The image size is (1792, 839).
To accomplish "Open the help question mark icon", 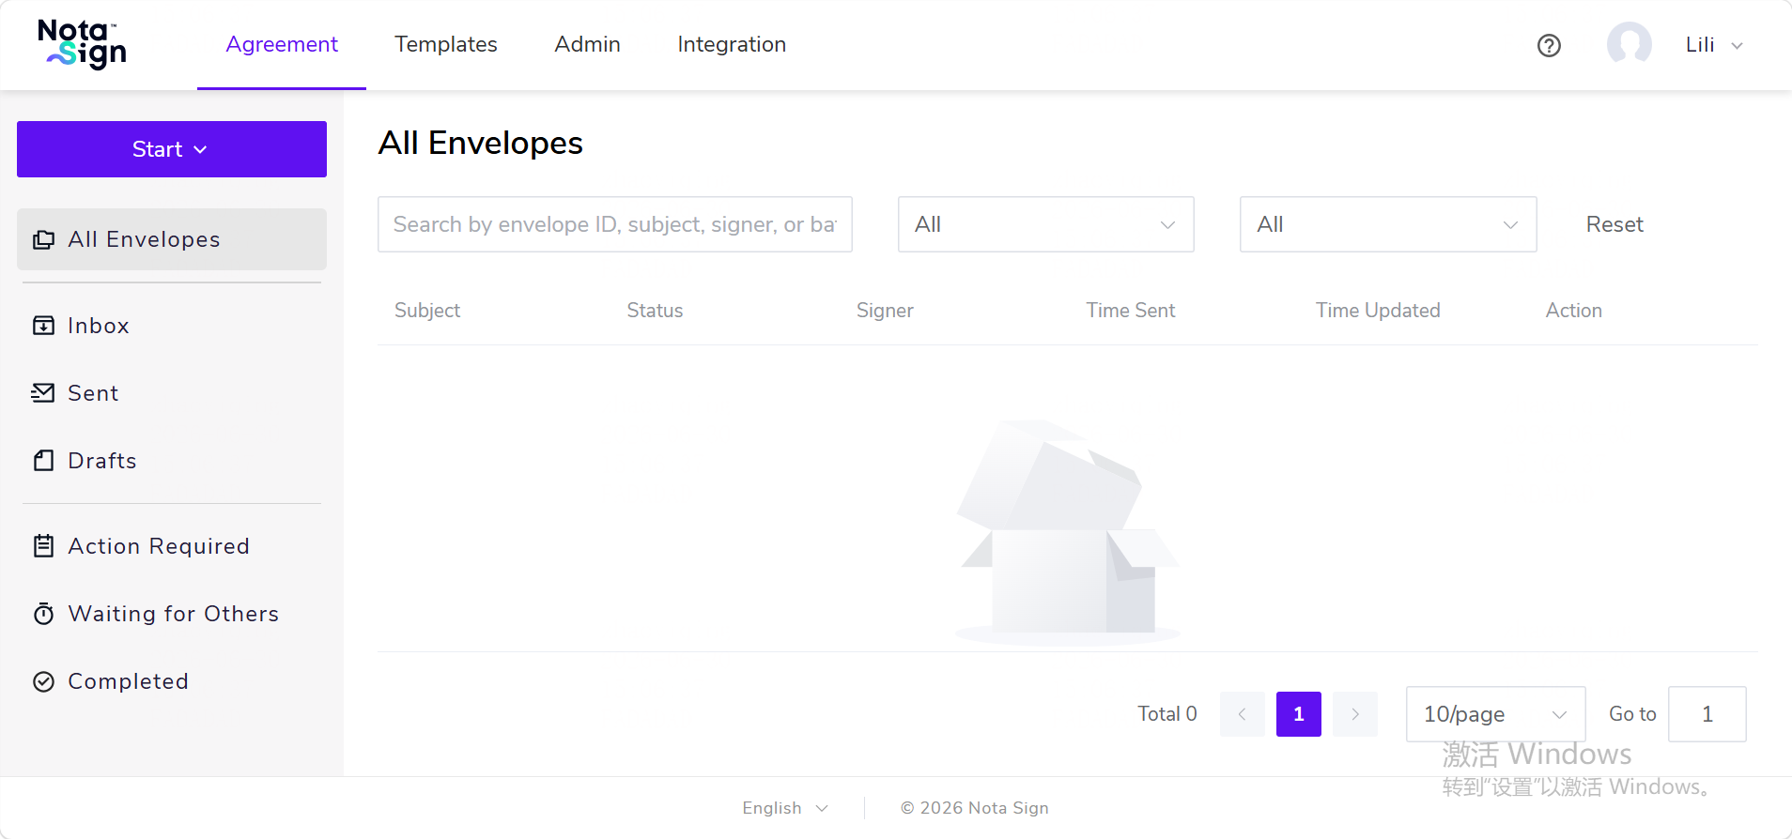I will 1549,45.
